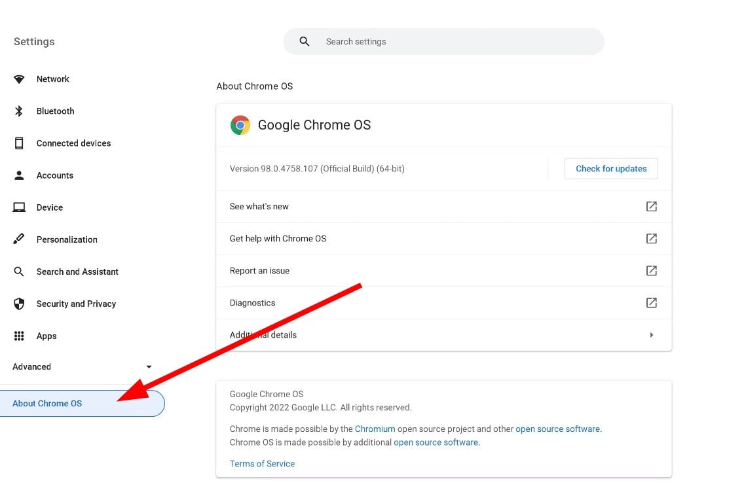Open Additional details chevron arrow
The width and height of the screenshot is (744, 494).
(652, 335)
